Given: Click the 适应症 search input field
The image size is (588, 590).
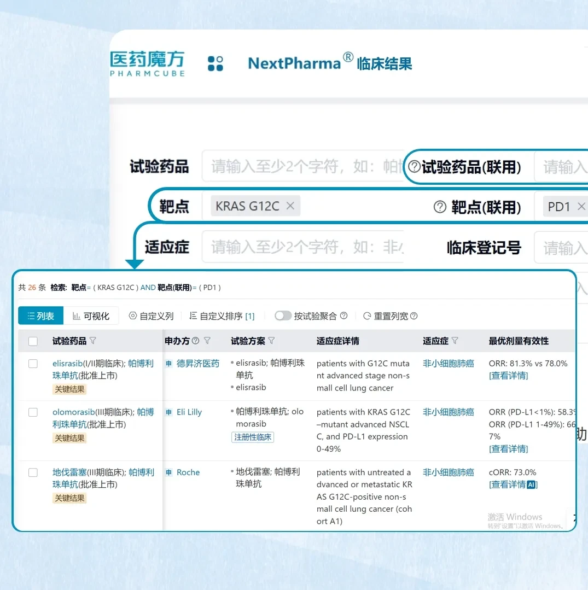Looking at the screenshot, I should pos(302,247).
